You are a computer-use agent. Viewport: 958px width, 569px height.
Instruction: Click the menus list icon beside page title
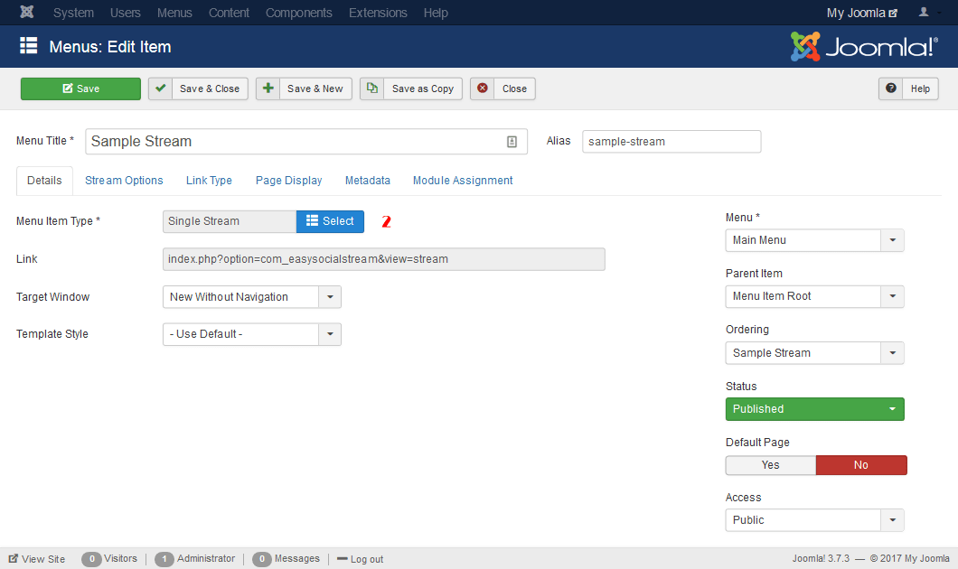pos(29,46)
